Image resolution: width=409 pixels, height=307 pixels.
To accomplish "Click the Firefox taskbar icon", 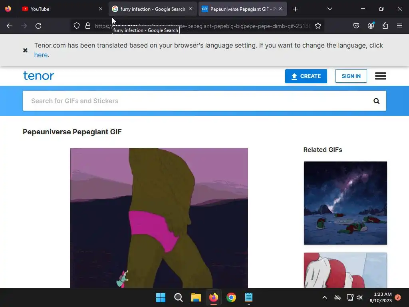I will point(214,297).
